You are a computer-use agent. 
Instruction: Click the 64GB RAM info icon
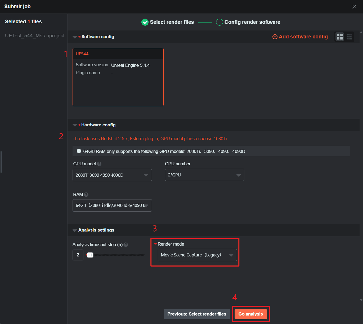[x=79, y=151]
